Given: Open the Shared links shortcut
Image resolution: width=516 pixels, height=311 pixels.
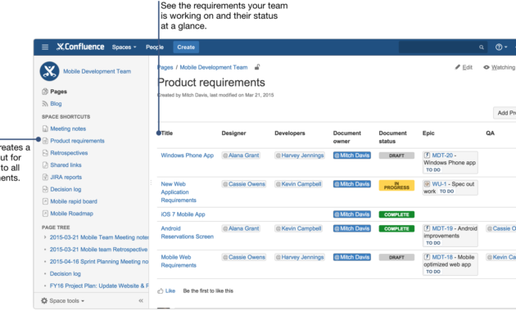Looking at the screenshot, I should (66, 165).
